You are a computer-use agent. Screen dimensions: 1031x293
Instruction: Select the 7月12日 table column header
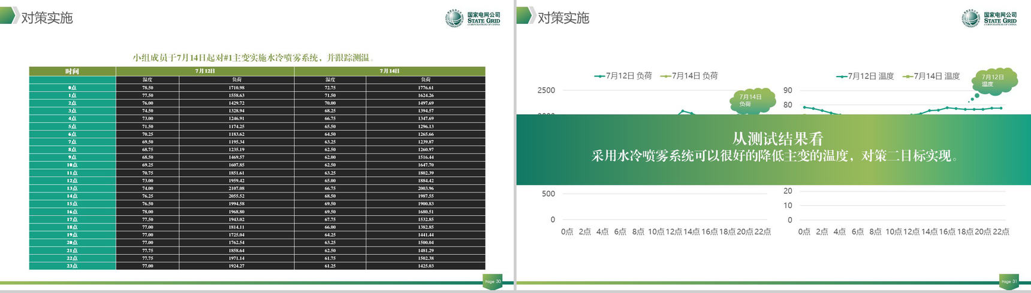[x=204, y=71]
